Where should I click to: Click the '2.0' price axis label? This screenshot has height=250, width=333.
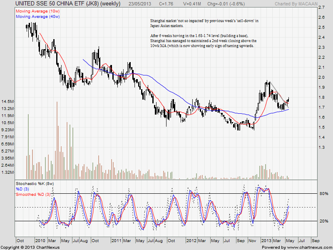tap(321, 77)
